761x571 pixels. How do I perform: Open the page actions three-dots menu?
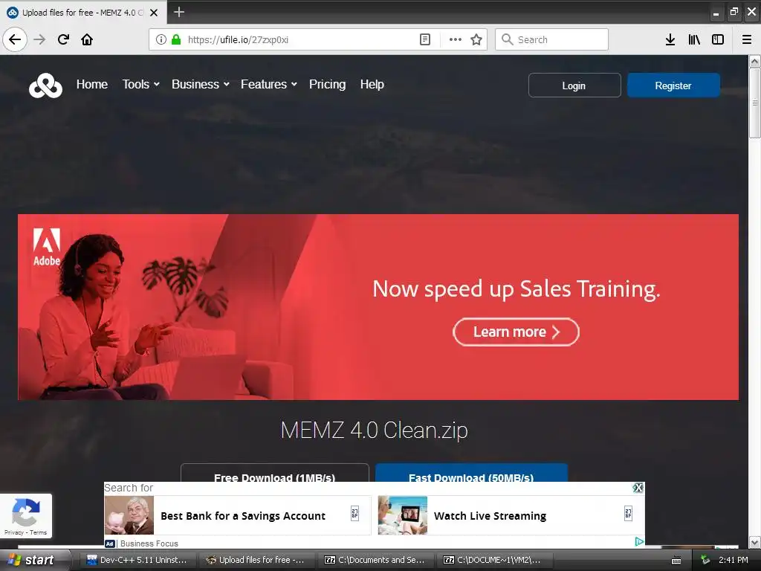click(x=456, y=39)
